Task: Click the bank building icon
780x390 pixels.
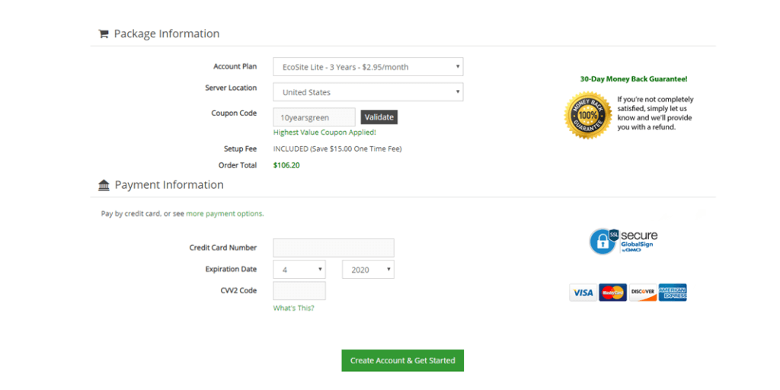Action: coord(104,185)
